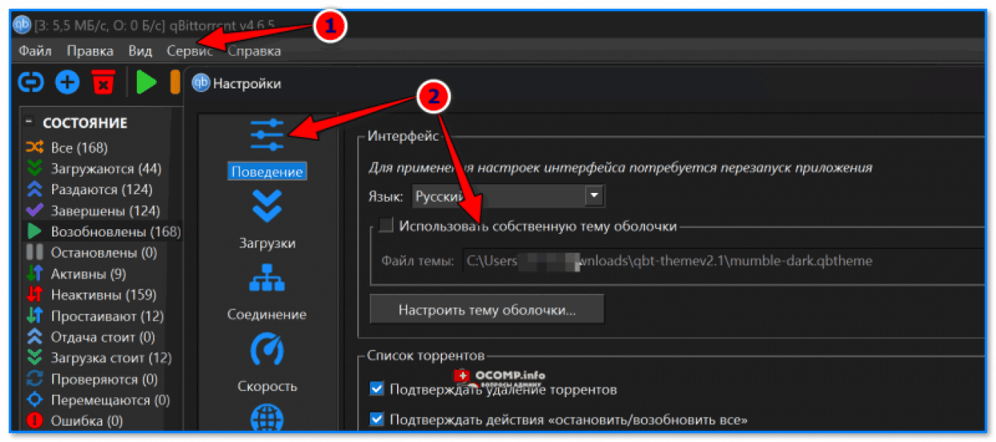Image resolution: width=996 pixels, height=442 pixels.
Task: Click the add new torrent plus icon
Action: click(67, 82)
